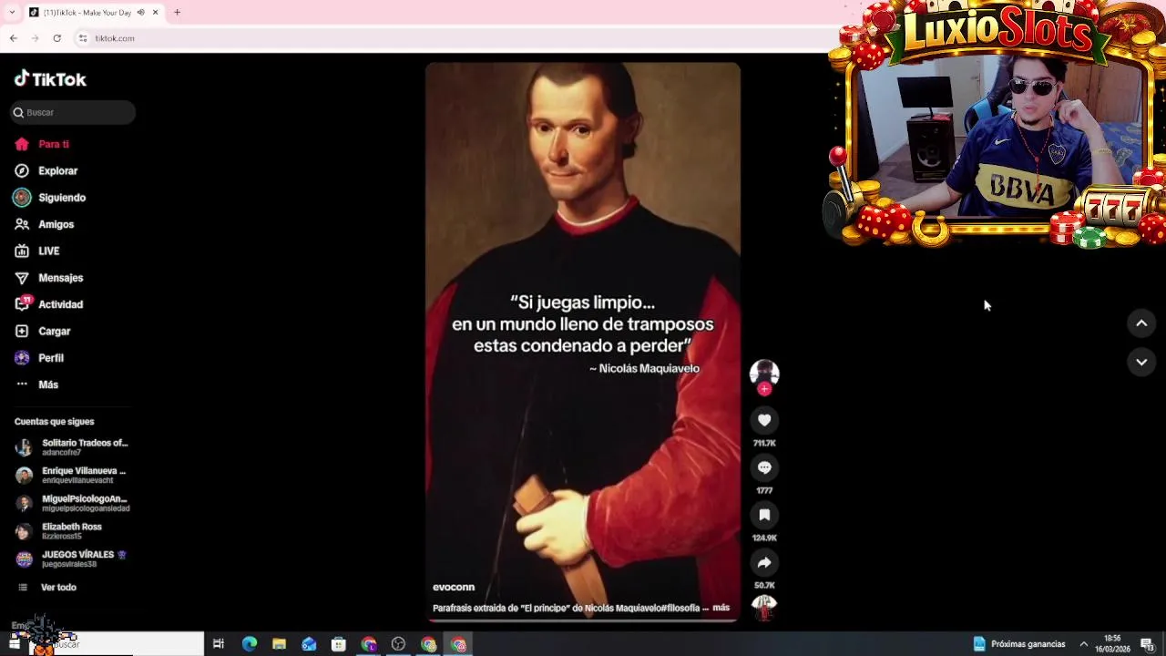This screenshot has height=656, width=1166.
Task: Share the video with arrow icon
Action: (x=764, y=562)
